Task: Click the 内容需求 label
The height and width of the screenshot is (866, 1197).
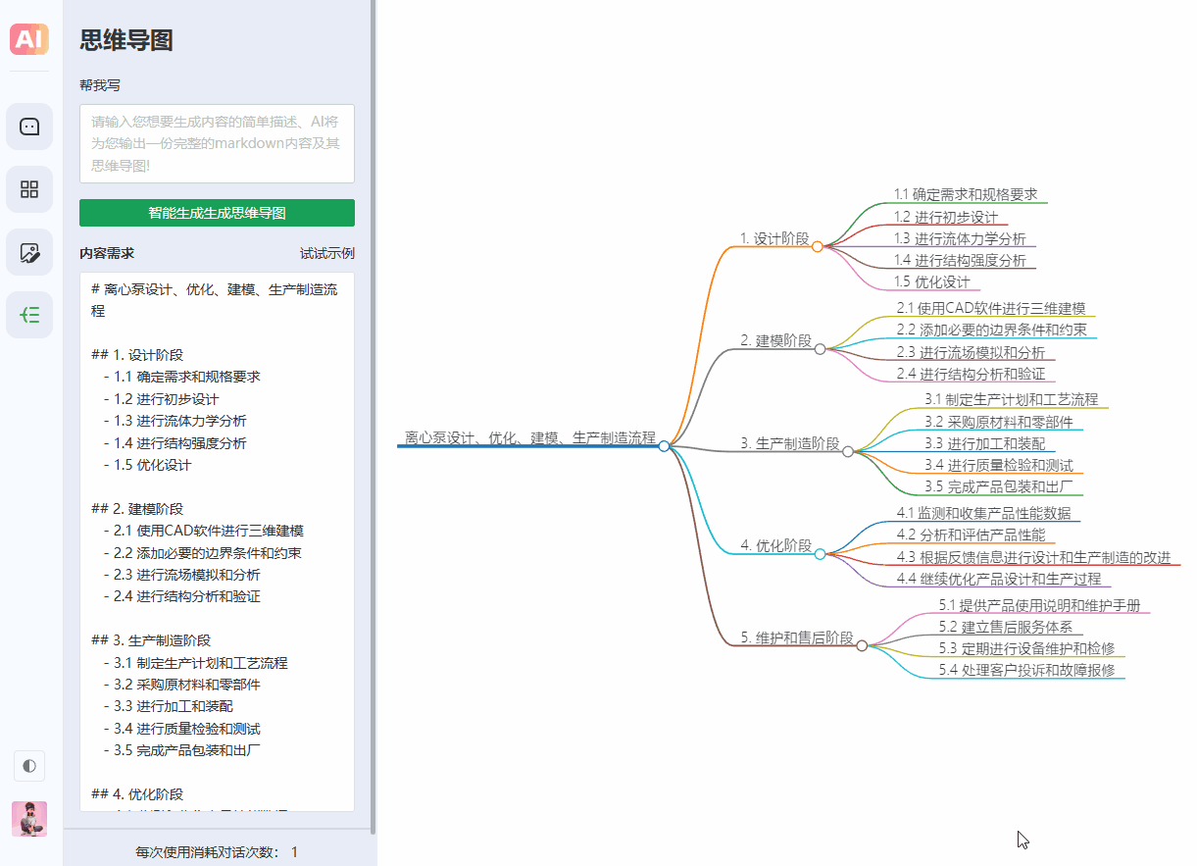Action: coord(107,253)
